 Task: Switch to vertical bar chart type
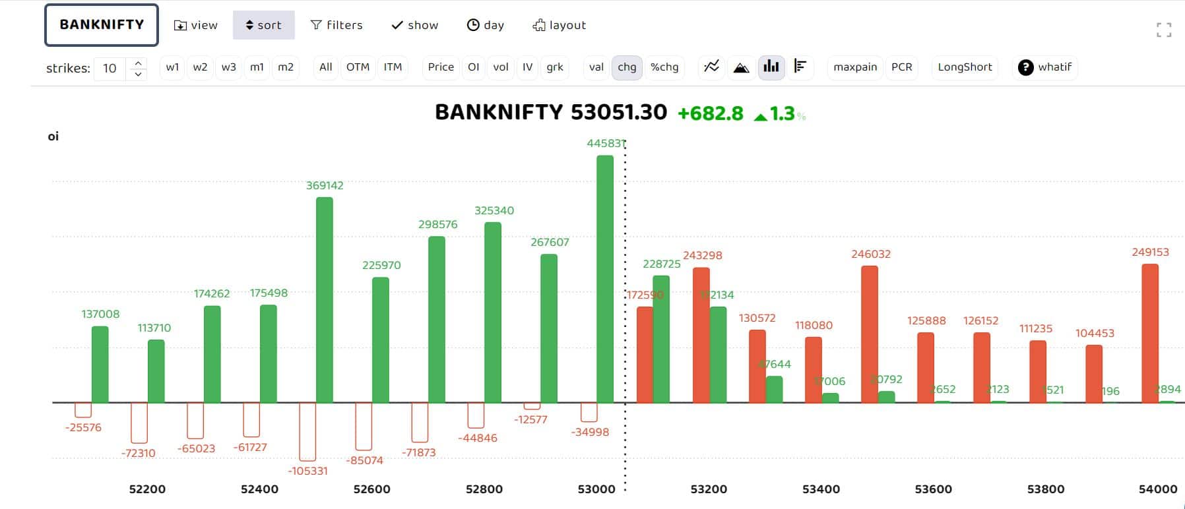tap(771, 67)
